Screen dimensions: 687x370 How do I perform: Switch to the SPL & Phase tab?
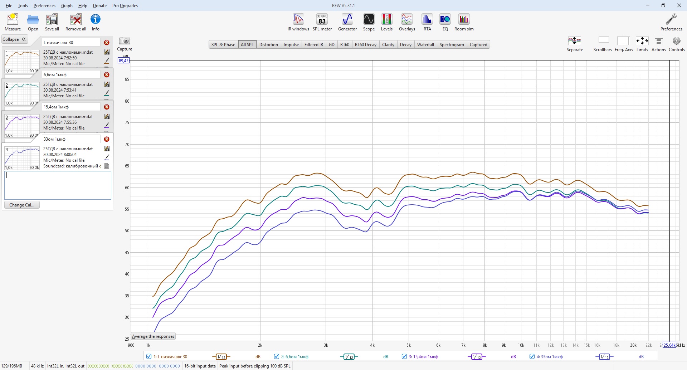coord(223,45)
